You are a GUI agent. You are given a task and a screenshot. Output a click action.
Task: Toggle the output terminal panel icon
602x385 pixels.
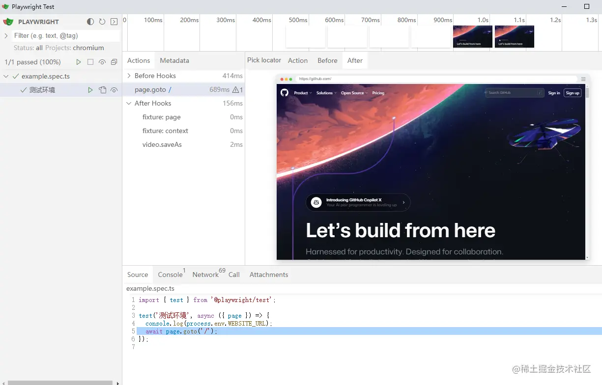(x=114, y=22)
